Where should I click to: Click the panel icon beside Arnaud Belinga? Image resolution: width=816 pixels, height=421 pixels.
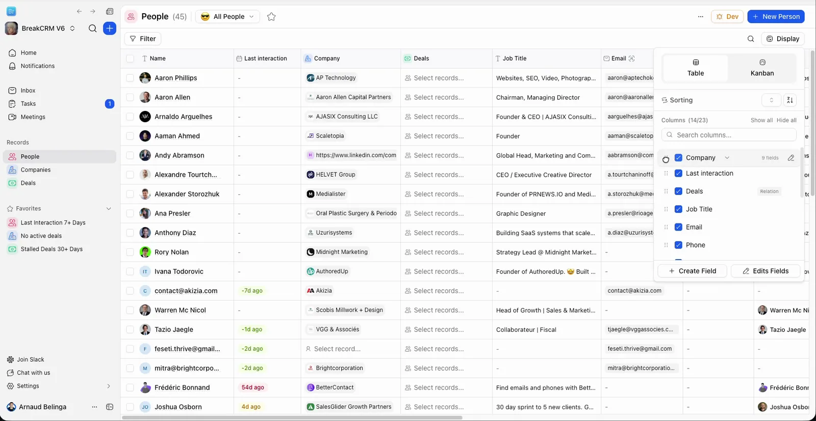pos(110,407)
